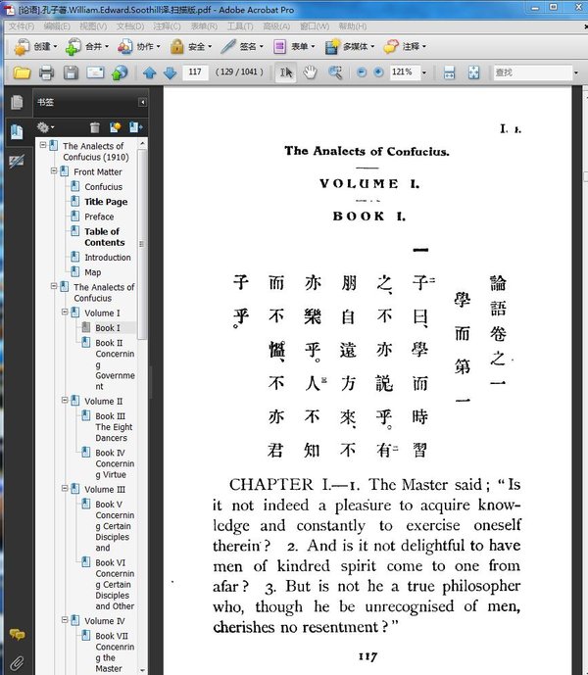Collapse the Volume III bookmark group

click(x=65, y=489)
